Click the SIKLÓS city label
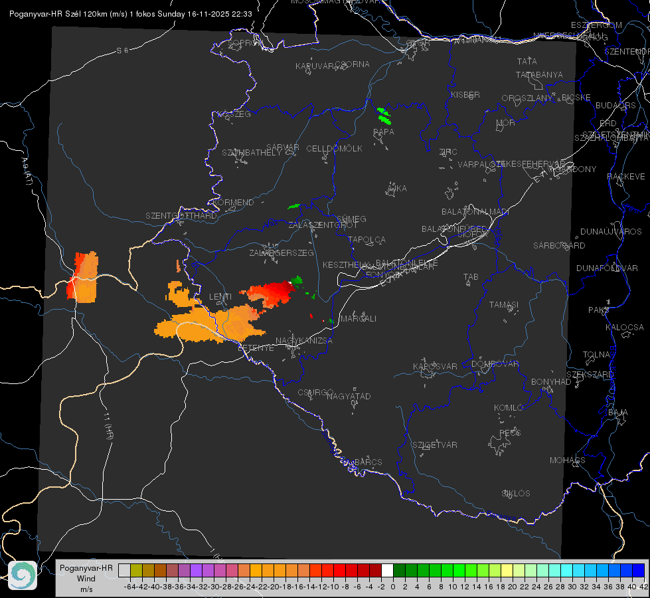This screenshot has height=598, width=650. pyautogui.click(x=515, y=494)
